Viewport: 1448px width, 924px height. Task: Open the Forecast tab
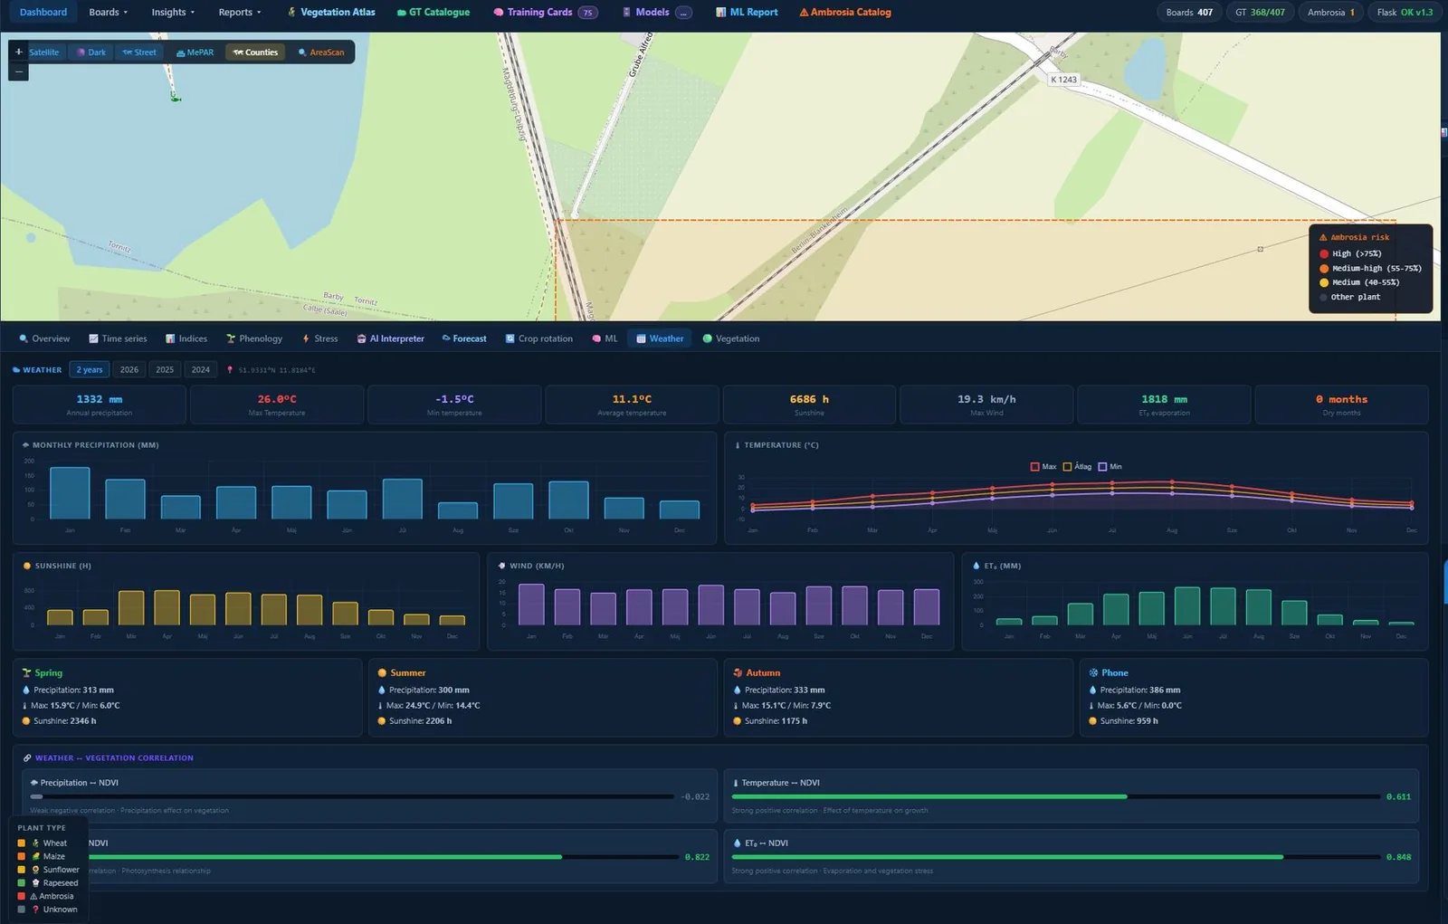tap(464, 338)
